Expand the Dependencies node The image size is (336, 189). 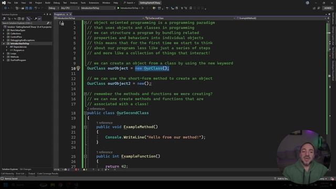point(6,47)
